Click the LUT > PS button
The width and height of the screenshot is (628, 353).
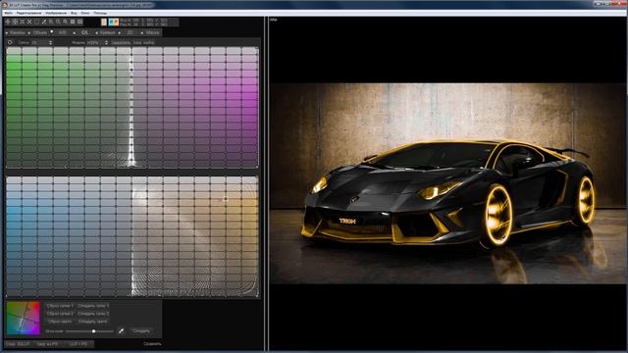pos(78,344)
